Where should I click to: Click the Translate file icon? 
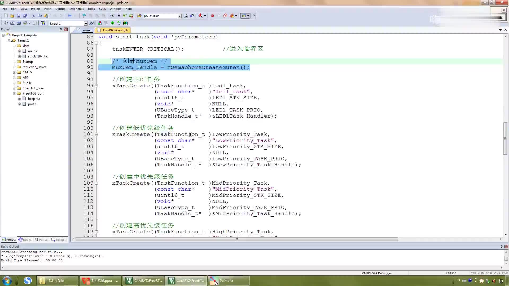tap(6, 23)
